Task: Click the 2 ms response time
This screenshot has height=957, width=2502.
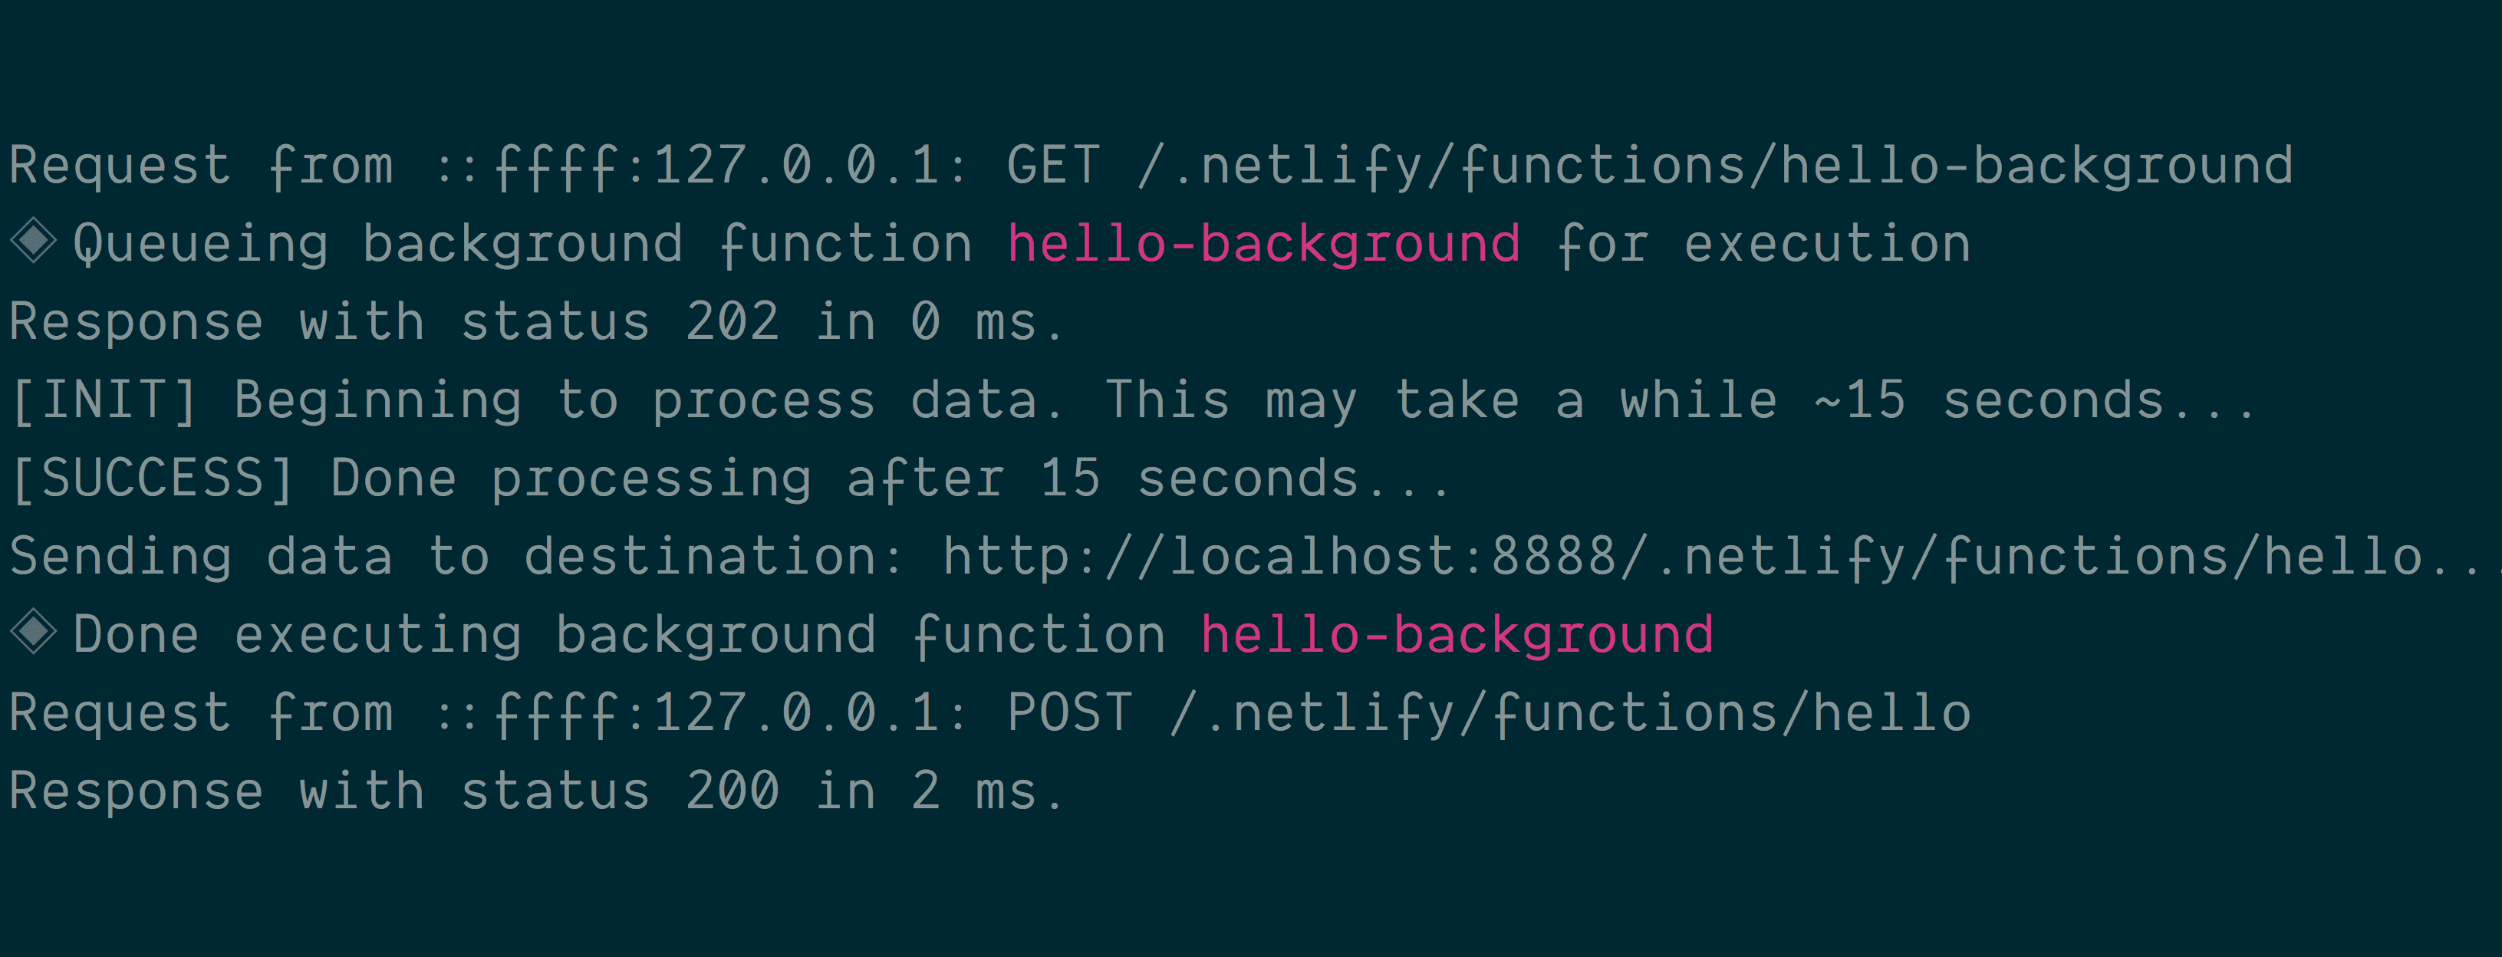Action: pos(974,791)
